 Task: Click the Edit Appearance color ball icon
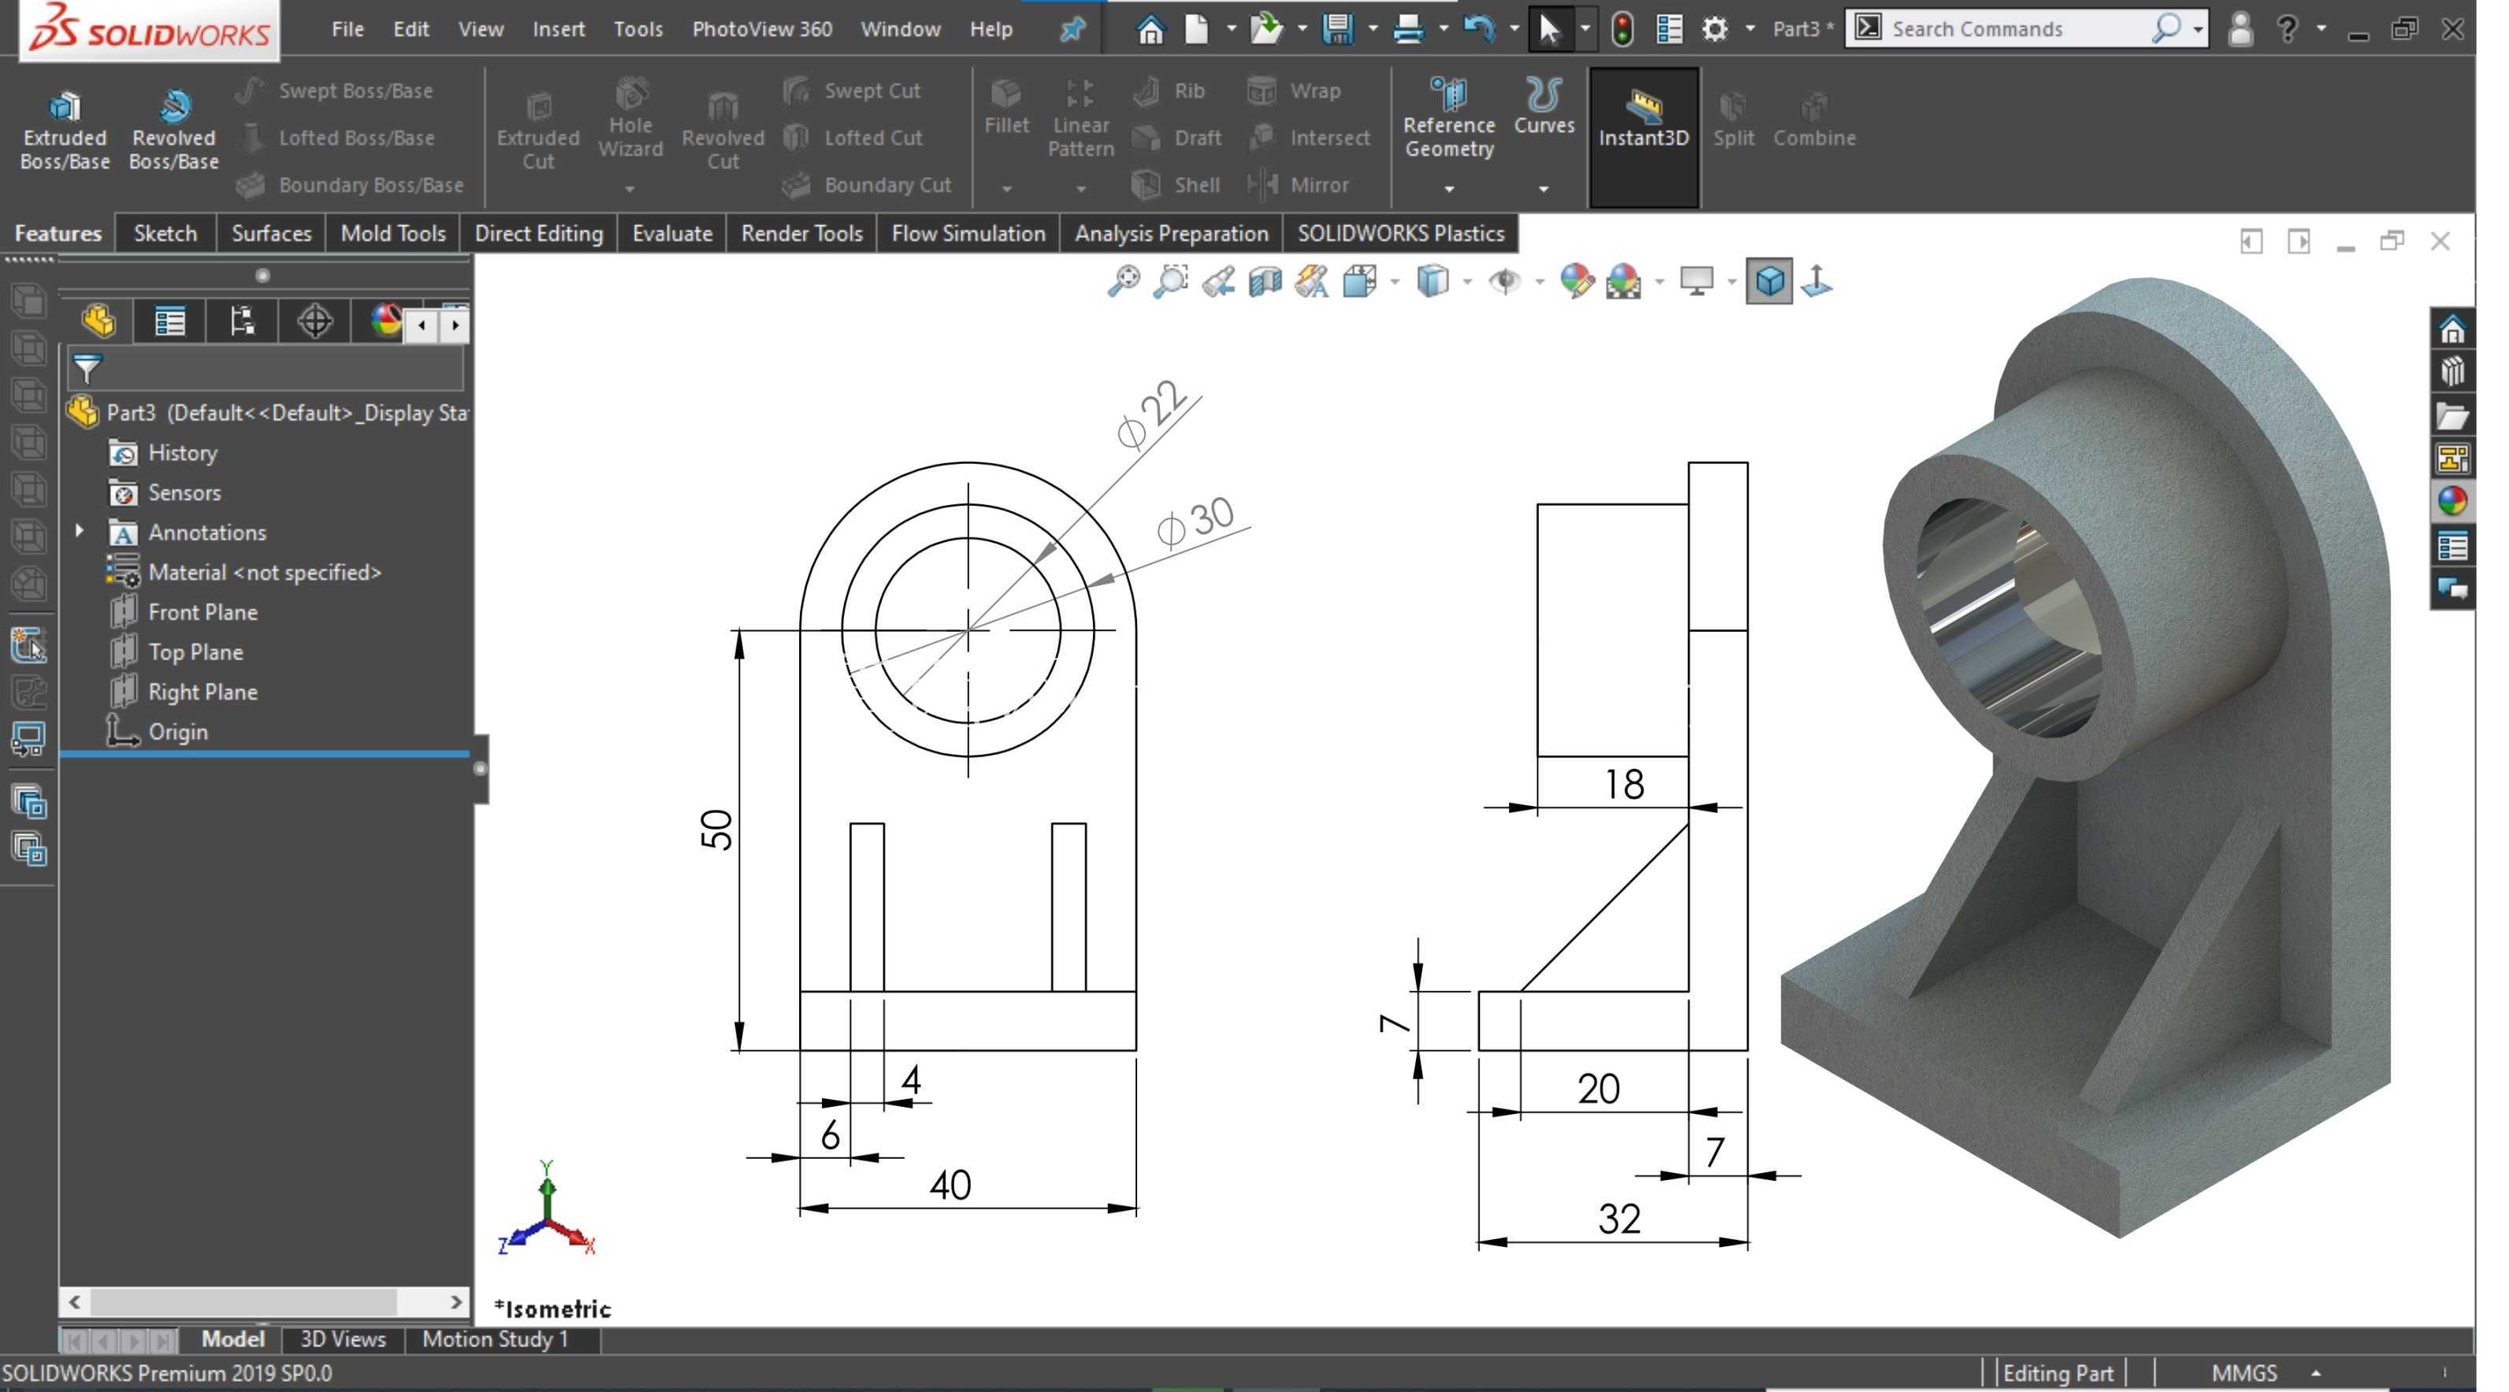click(1576, 281)
